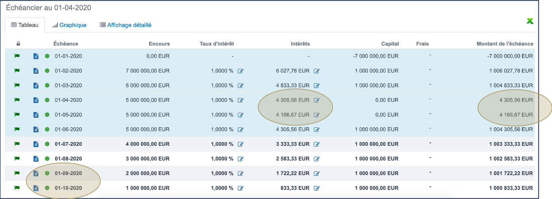Click green flag on 01-03-2020 row

17,85
